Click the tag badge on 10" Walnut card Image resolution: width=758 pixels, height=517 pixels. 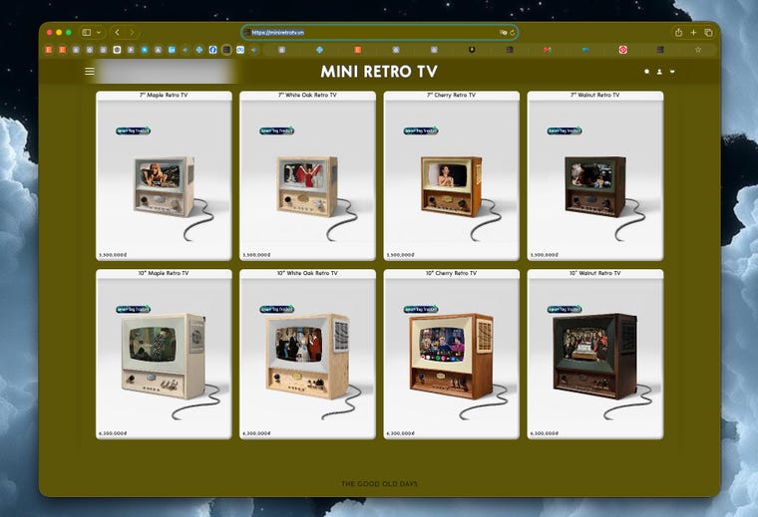(565, 309)
